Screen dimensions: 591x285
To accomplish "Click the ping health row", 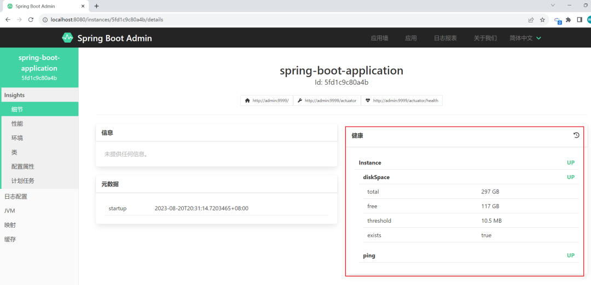I will [469, 256].
